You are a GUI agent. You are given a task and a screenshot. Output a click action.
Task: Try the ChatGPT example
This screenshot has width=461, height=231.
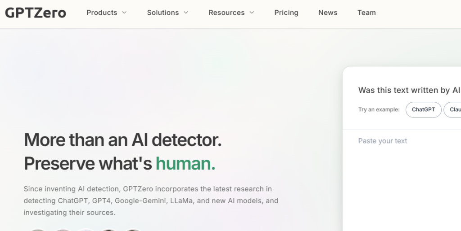tap(423, 109)
